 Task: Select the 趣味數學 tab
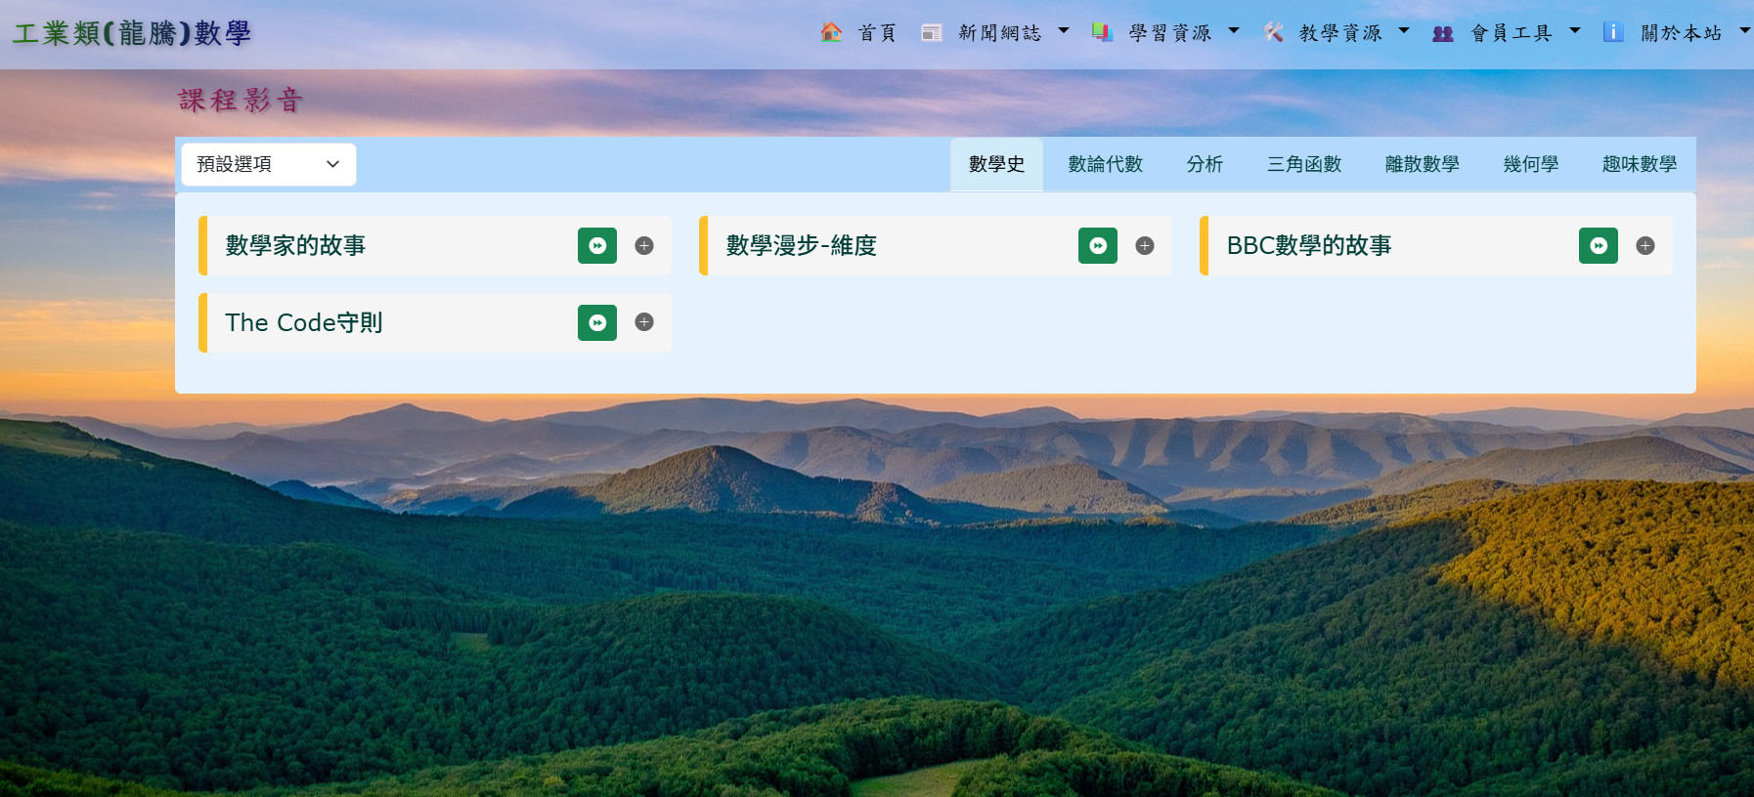tap(1639, 164)
